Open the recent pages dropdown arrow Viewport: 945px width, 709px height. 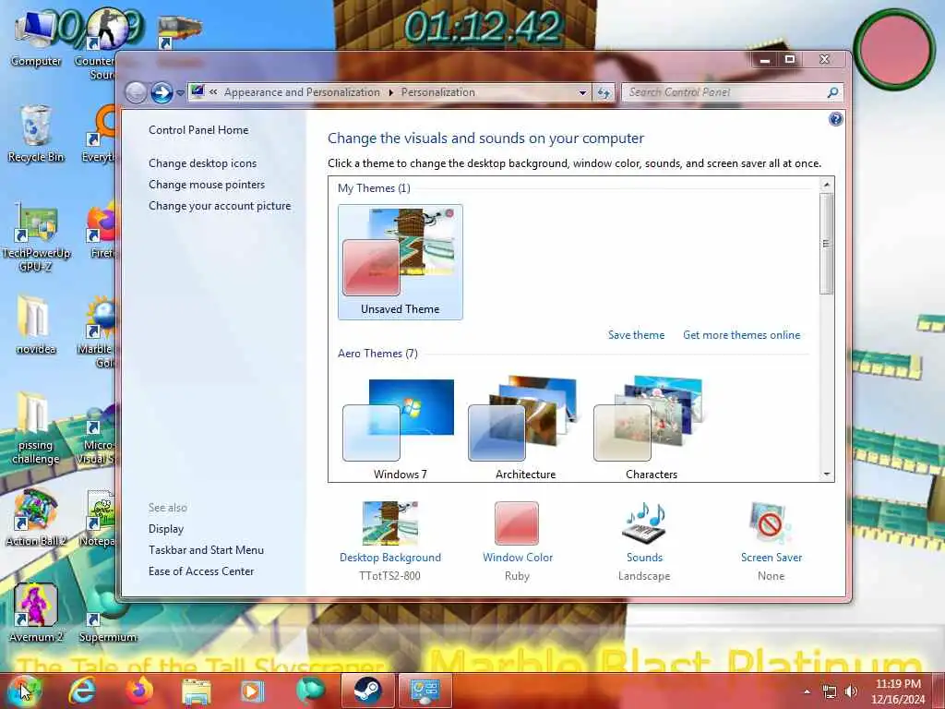pyautogui.click(x=180, y=93)
